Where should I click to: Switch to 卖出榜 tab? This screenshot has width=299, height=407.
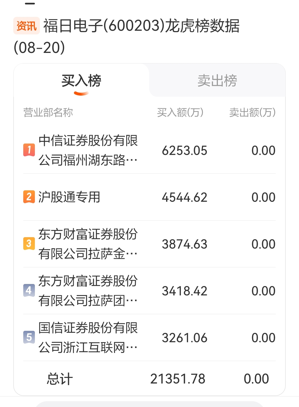[x=217, y=81]
